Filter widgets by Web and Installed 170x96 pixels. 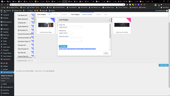coord(87,14)
